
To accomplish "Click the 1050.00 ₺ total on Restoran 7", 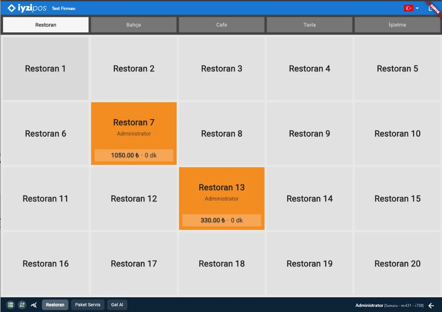I will [125, 155].
